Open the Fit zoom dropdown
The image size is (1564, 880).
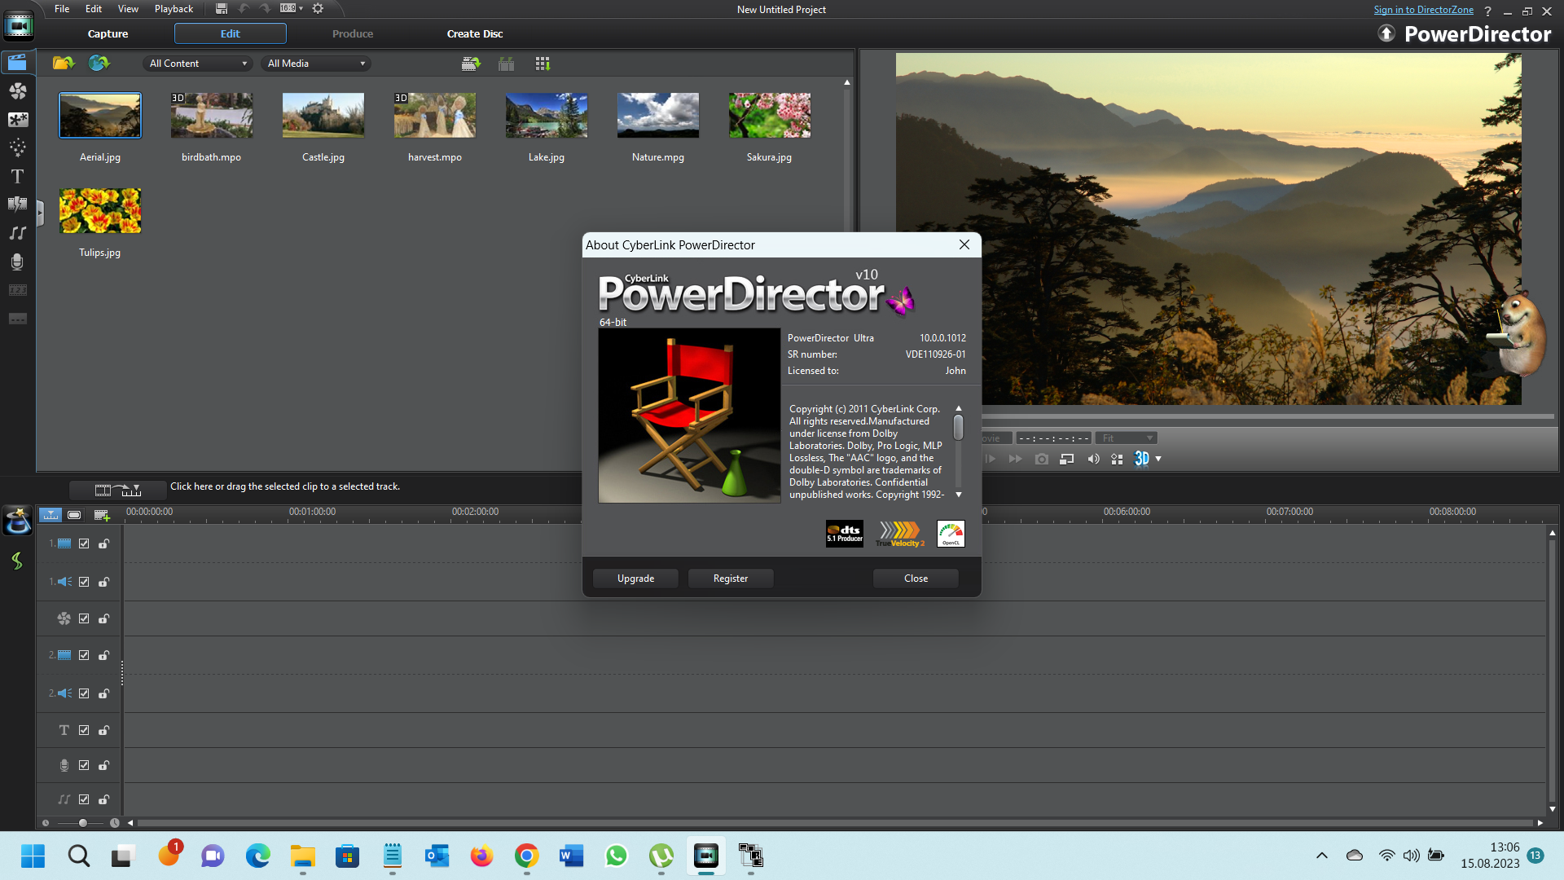click(1127, 438)
